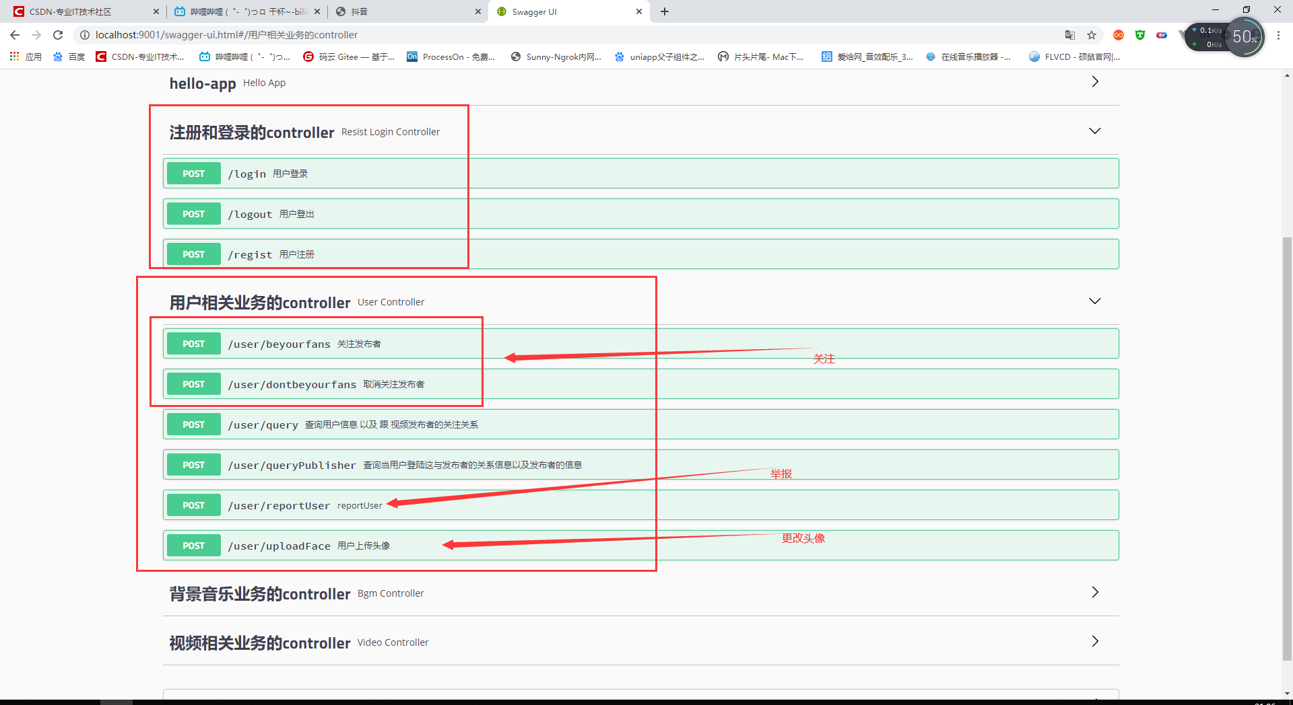This screenshot has height=705, width=1293.
Task: Bookmark this page with star icon
Action: click(1092, 35)
